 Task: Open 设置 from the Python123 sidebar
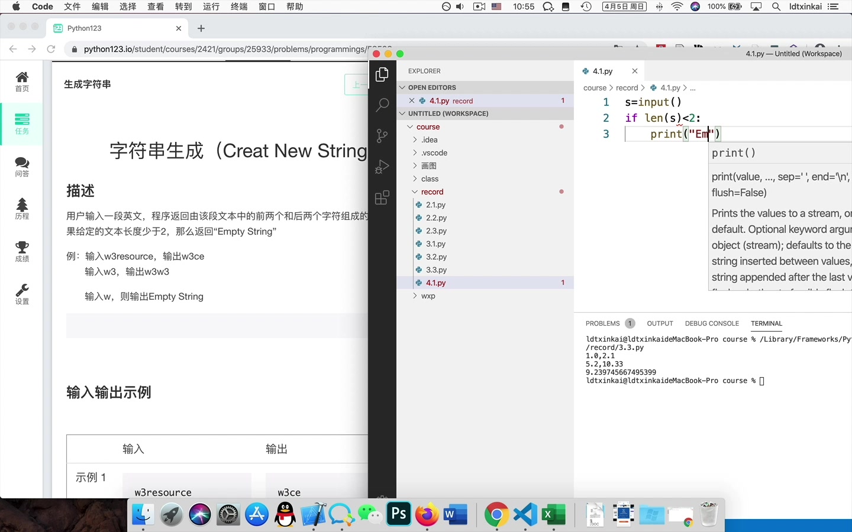(22, 294)
